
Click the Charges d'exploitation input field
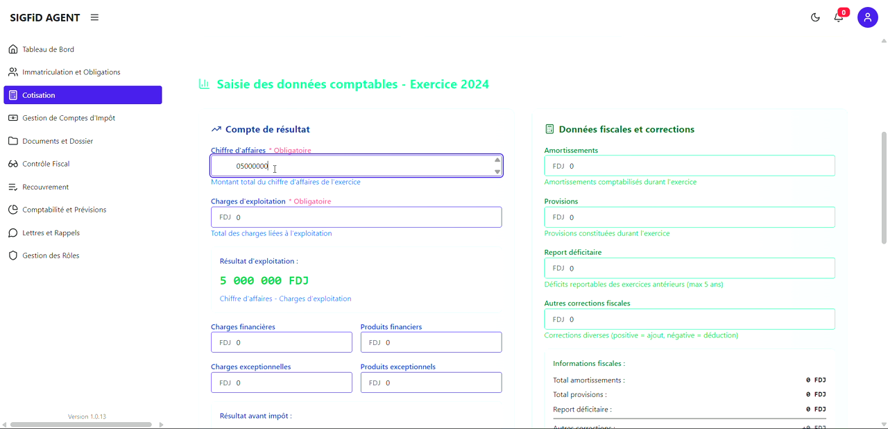tap(356, 217)
